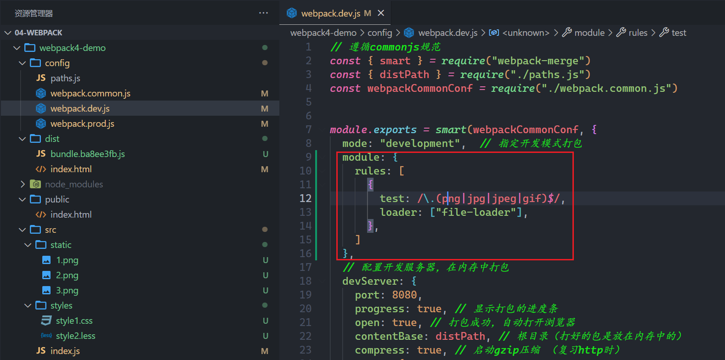Image resolution: width=725 pixels, height=360 pixels.
Task: Click the public folder icon
Action: [x=35, y=199]
